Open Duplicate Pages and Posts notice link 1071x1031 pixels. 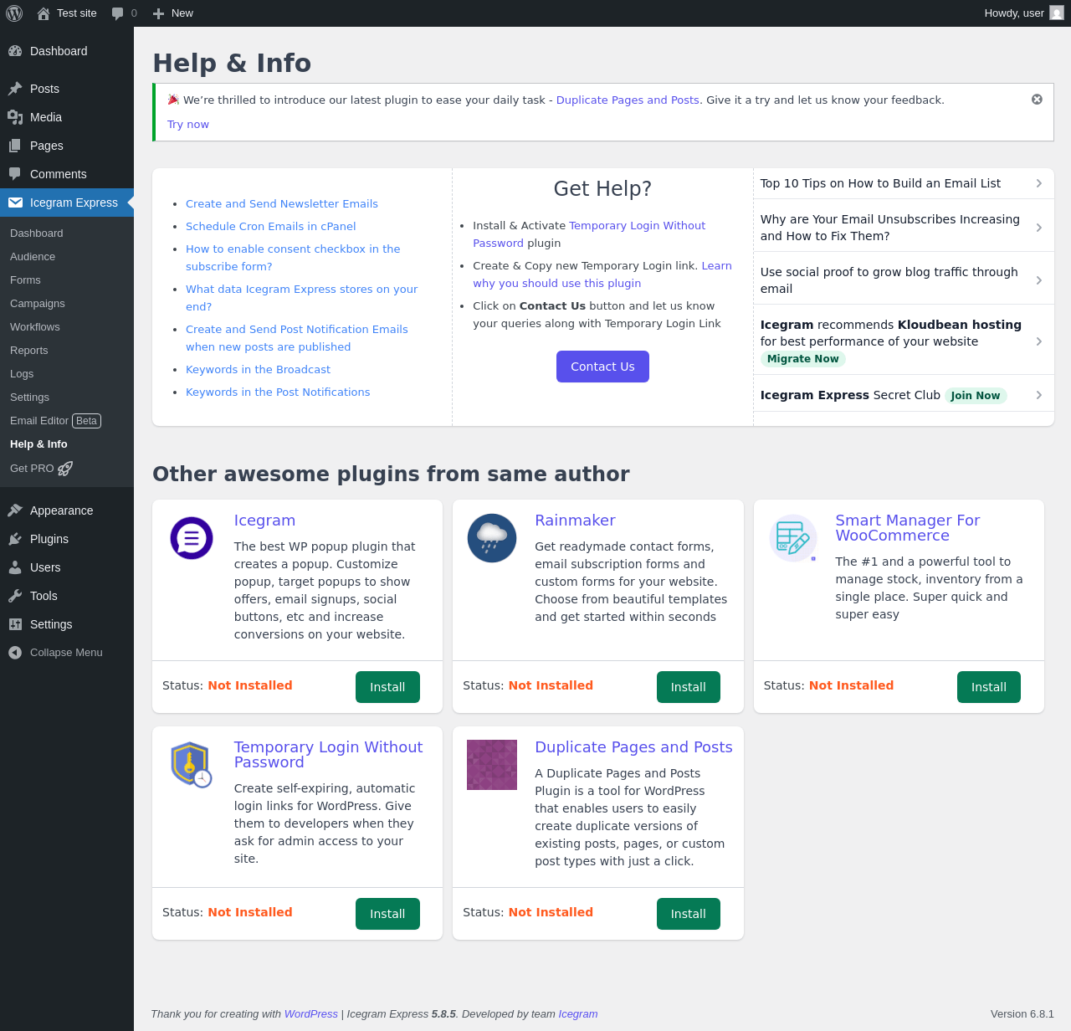628,100
